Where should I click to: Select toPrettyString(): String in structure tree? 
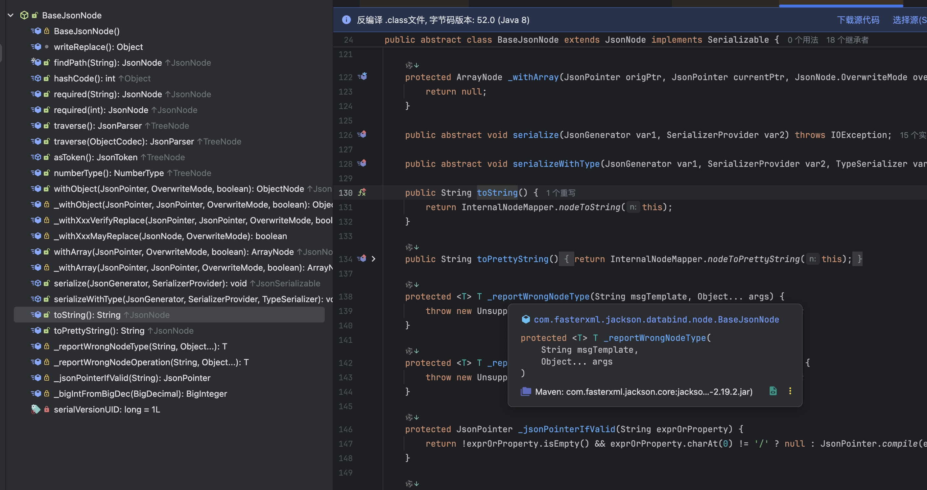tap(99, 330)
